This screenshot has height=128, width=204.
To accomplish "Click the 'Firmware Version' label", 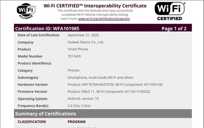I will (x=32, y=92).
